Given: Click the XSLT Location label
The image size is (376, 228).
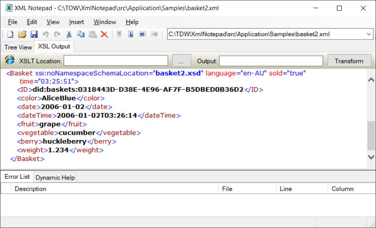Looking at the screenshot, I should (x=40, y=61).
